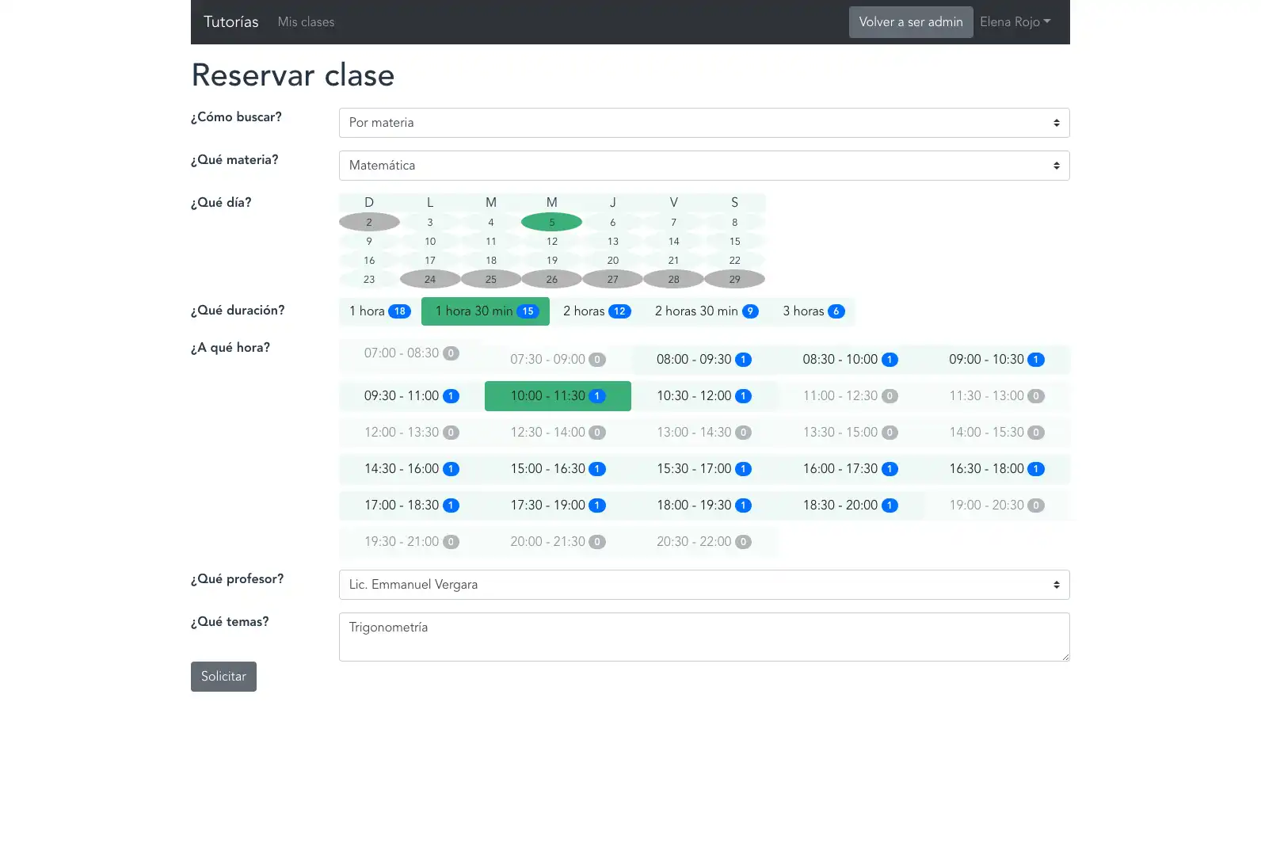The image size is (1261, 866).
Task: Pick day 15 in the calendar
Action: 735,241
